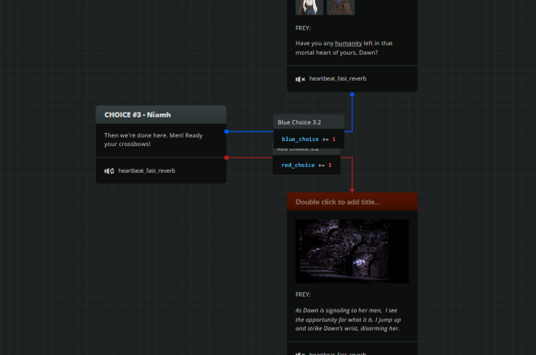
Task: Select the red output connector dot on Niamh node
Action: tap(227, 157)
